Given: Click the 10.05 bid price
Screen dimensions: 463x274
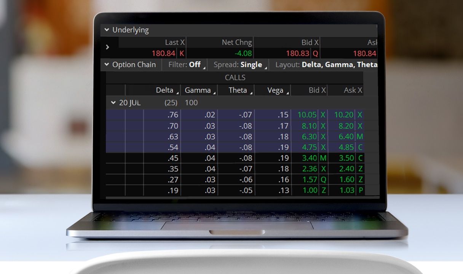Looking at the screenshot, I should click(x=307, y=115).
